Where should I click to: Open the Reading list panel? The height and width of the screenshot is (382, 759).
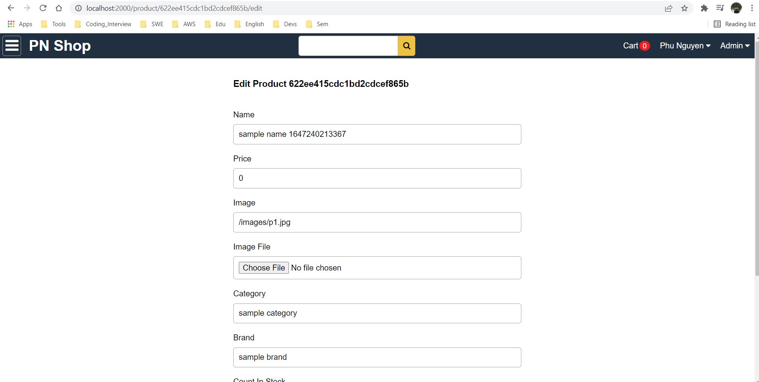coord(735,24)
